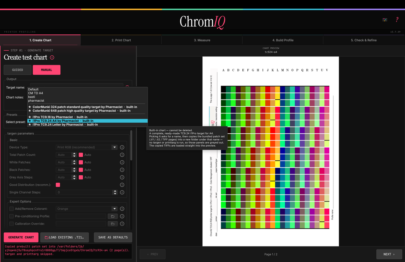Select i1Pro TC9.18 by Pharmacist preset

point(87,117)
